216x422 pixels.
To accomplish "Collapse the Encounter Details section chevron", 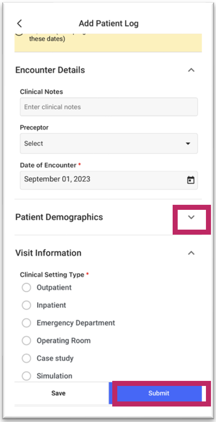I will (191, 70).
